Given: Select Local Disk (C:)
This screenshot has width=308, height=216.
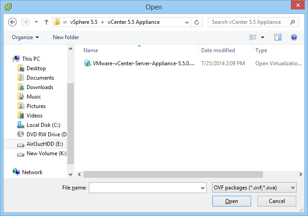Looking at the screenshot, I should coord(43,125).
